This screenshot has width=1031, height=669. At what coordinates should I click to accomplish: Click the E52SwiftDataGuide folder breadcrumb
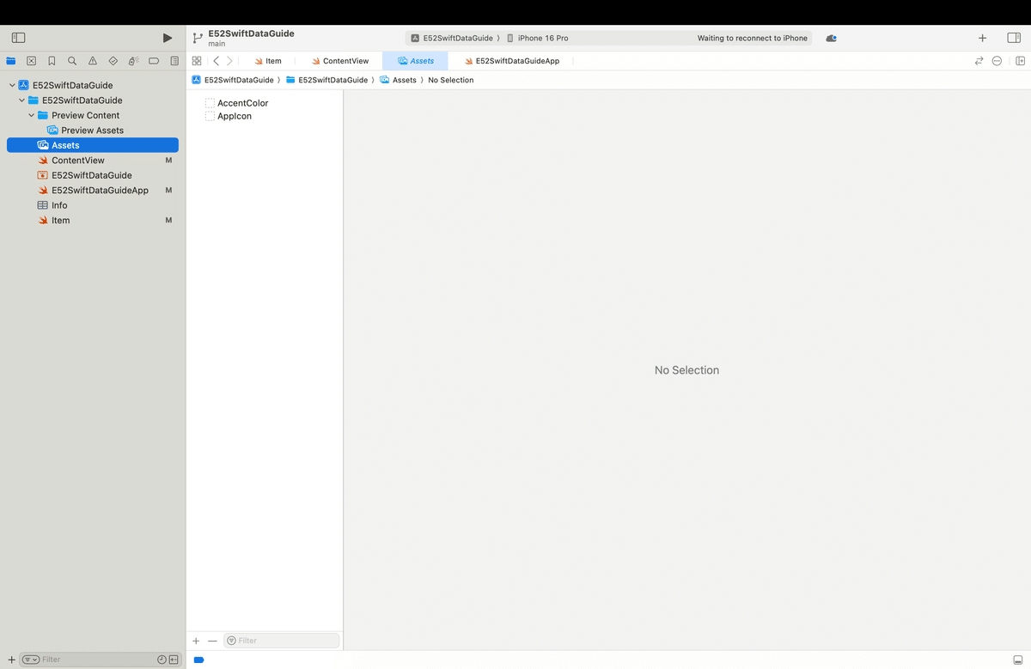(x=326, y=80)
